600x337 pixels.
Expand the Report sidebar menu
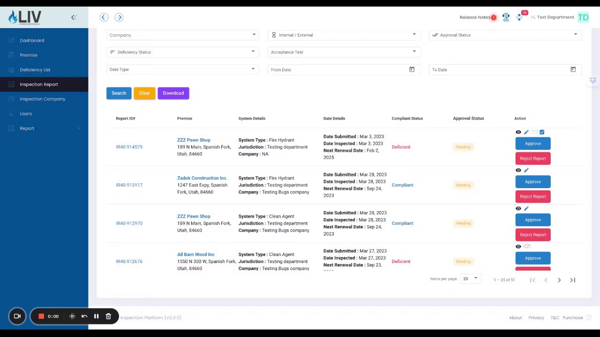(44, 128)
